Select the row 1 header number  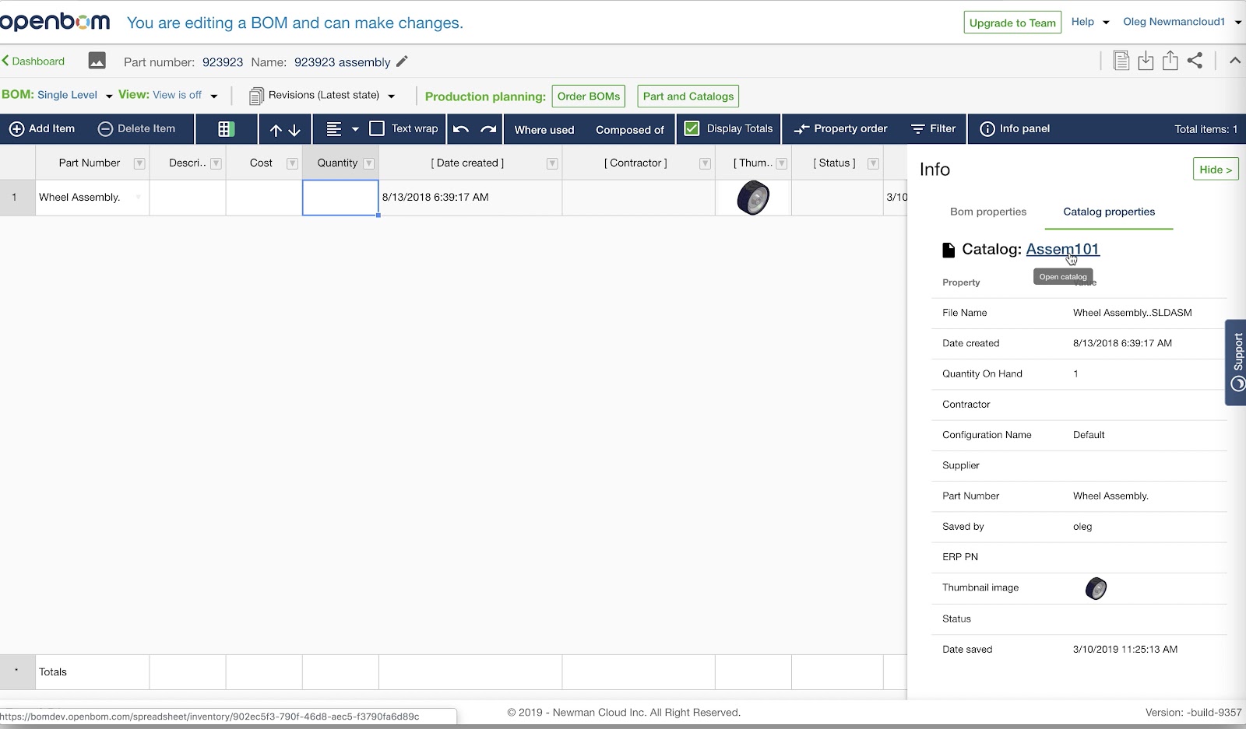17,198
